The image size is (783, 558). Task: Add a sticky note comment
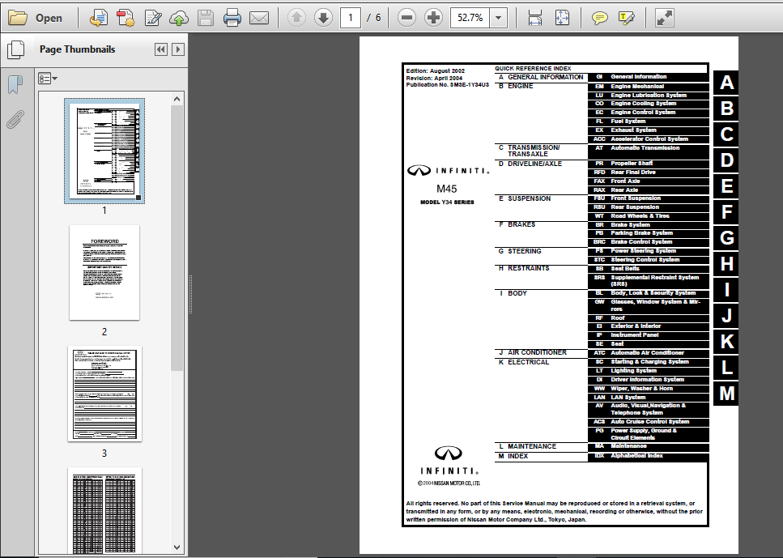[599, 19]
